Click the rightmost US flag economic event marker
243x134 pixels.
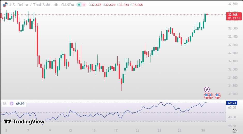(x=218, y=96)
